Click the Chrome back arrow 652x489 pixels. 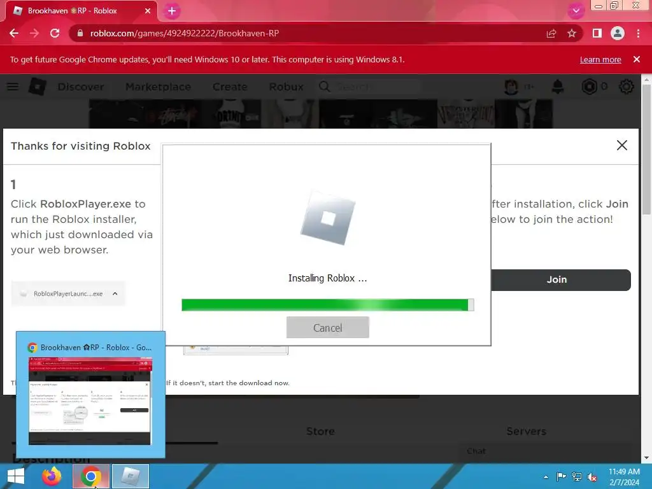(x=14, y=33)
